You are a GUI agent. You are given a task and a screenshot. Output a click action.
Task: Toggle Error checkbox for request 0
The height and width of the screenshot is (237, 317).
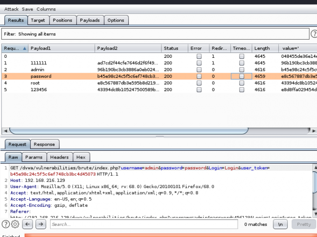(199, 56)
